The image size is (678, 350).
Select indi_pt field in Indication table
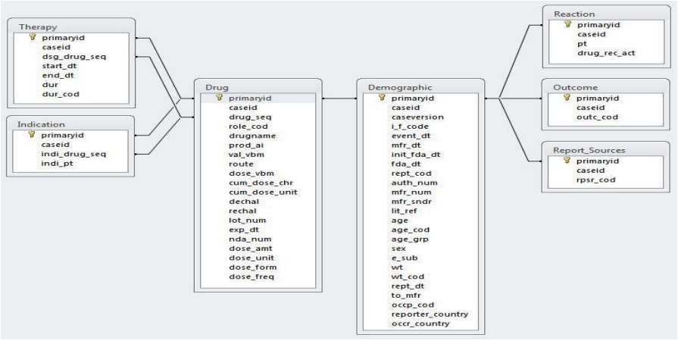tap(56, 163)
